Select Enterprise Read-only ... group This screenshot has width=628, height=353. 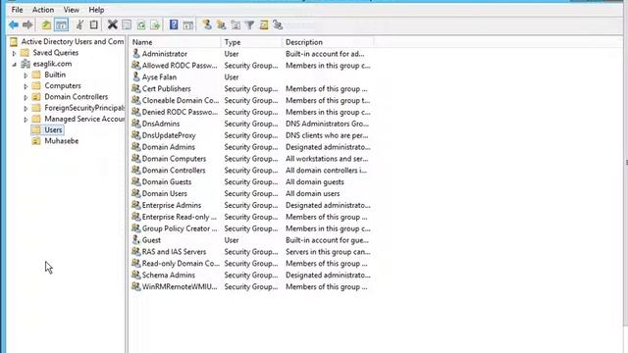pyautogui.click(x=179, y=217)
